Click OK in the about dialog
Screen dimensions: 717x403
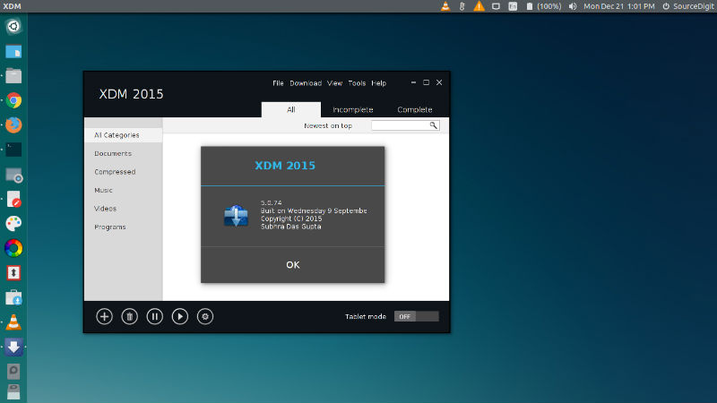293,265
